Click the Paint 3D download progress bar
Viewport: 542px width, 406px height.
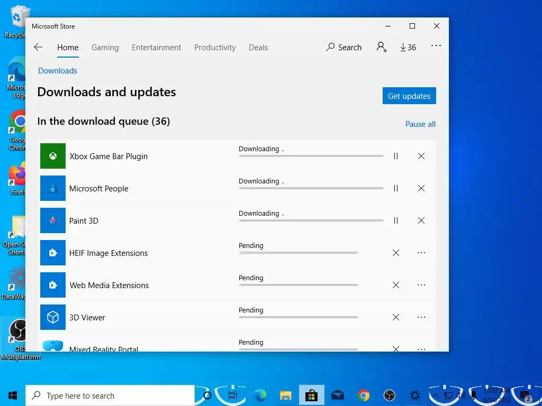[311, 220]
